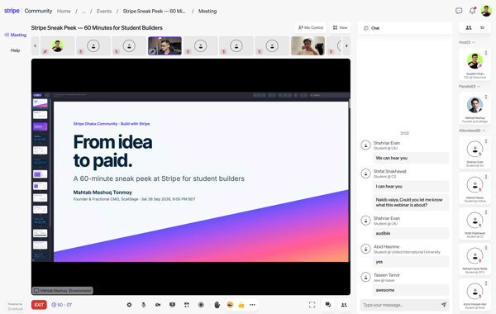
Task: Click the chat message 'awesome'
Action: click(x=411, y=290)
